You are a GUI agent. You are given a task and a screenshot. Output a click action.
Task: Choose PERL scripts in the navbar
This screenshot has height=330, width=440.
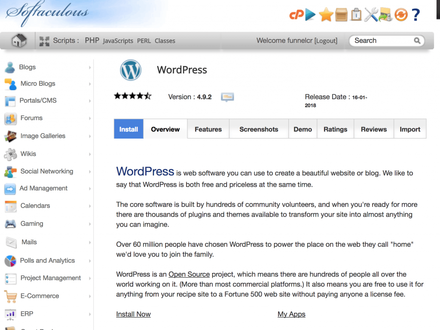(x=144, y=41)
